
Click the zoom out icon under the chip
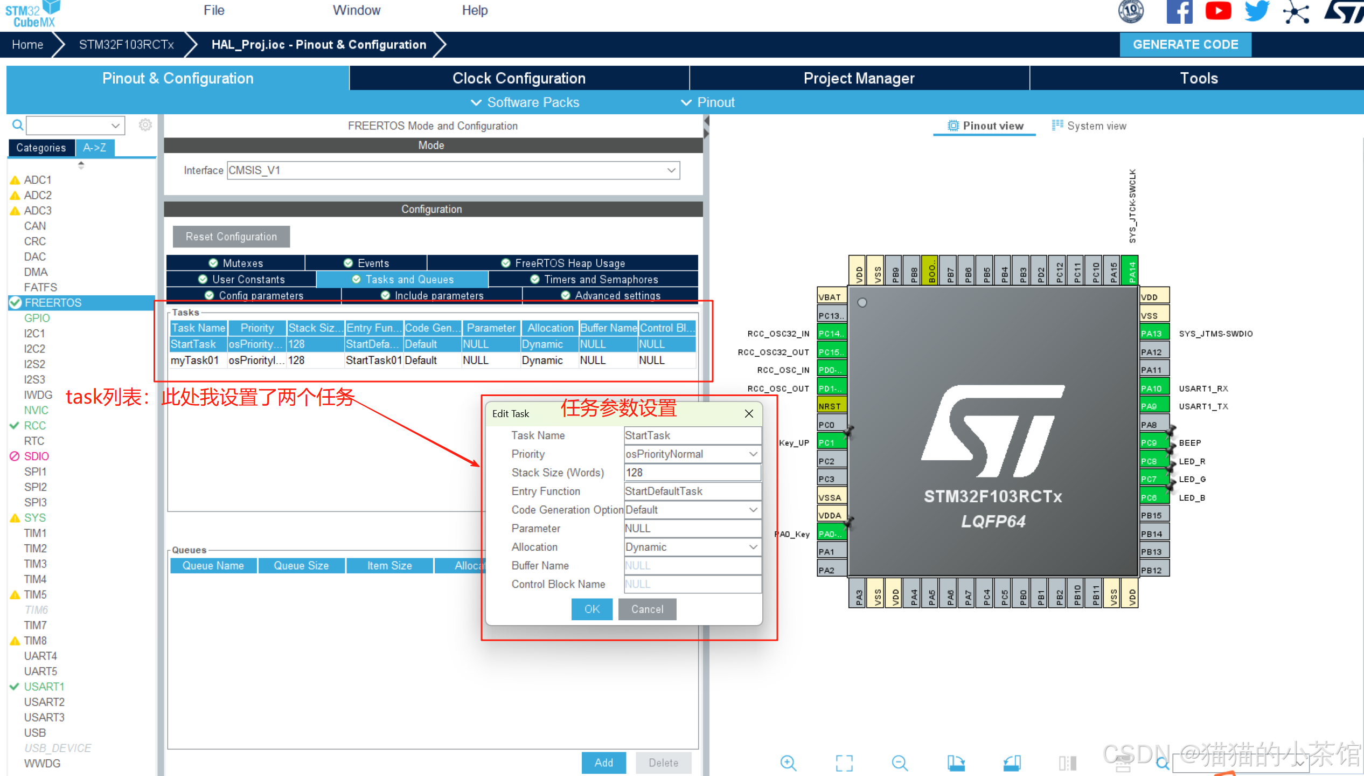coord(900,763)
